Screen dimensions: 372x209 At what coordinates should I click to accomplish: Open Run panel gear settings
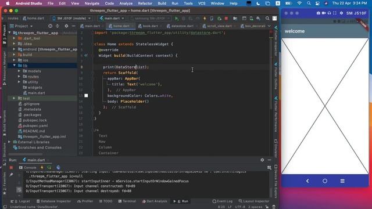tap(262, 160)
